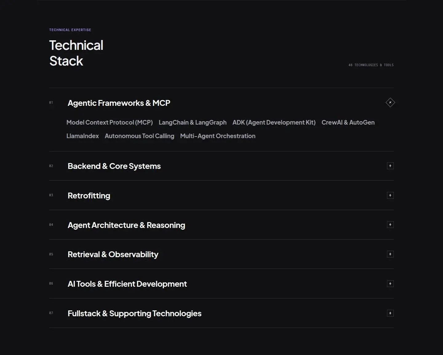This screenshot has width=443, height=355.
Task: Select the Retrofitting accordion heading
Action: pos(89,196)
